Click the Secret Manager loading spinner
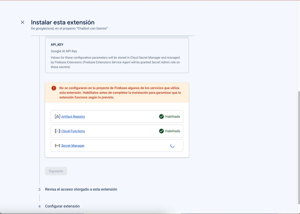This screenshot has height=214, width=300. coord(172,146)
